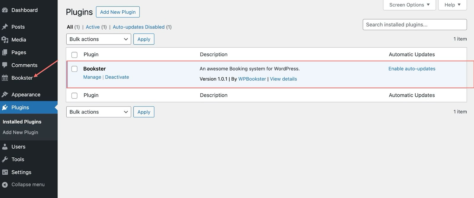The height and width of the screenshot is (198, 474).
Task: Click the Dashboard gauge icon
Action: [x=5, y=10]
